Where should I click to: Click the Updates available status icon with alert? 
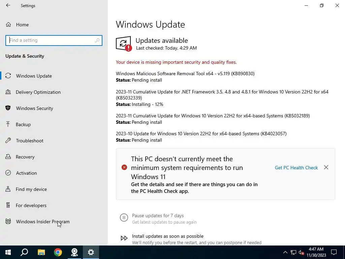point(124,44)
